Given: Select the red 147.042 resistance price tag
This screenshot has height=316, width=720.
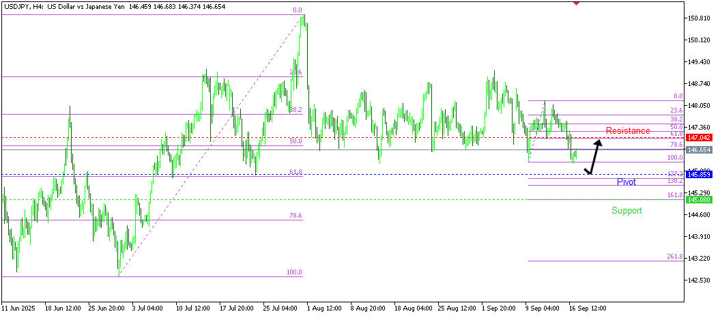Looking at the screenshot, I should (698, 138).
